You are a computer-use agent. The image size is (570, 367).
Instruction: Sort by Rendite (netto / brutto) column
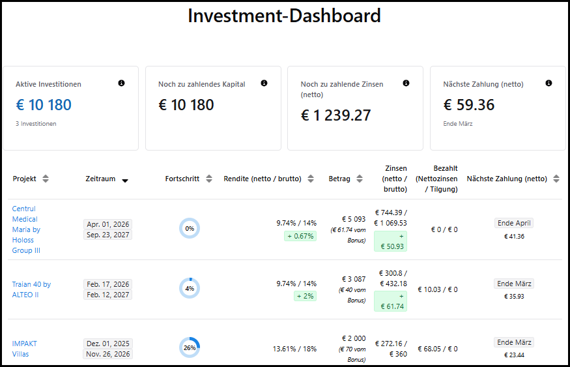point(311,179)
